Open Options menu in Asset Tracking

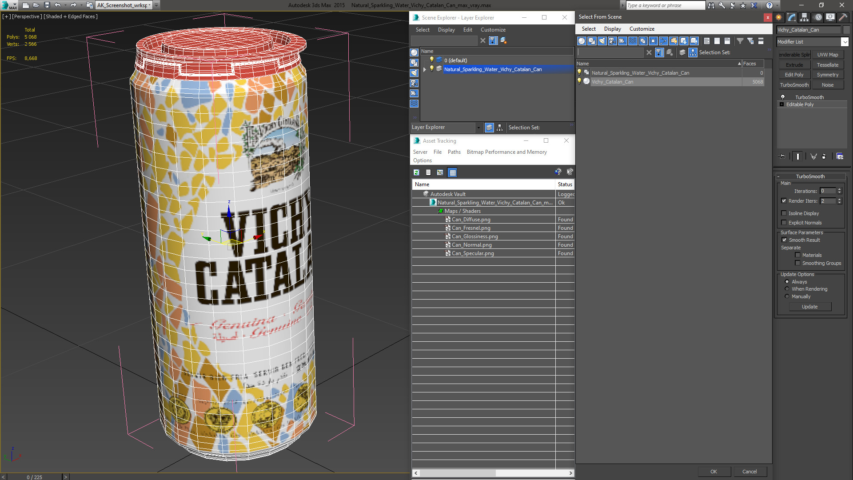[x=423, y=160]
